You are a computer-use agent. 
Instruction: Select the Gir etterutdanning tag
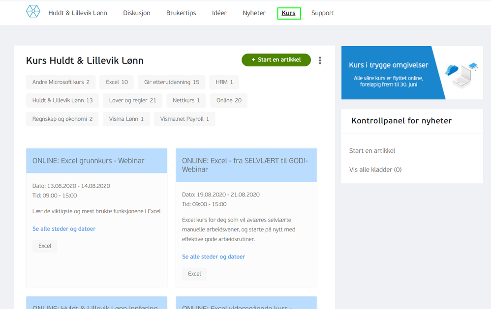[x=172, y=82]
